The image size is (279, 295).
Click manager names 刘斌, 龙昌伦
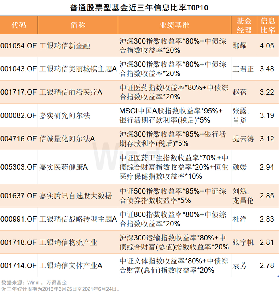pos(243,196)
